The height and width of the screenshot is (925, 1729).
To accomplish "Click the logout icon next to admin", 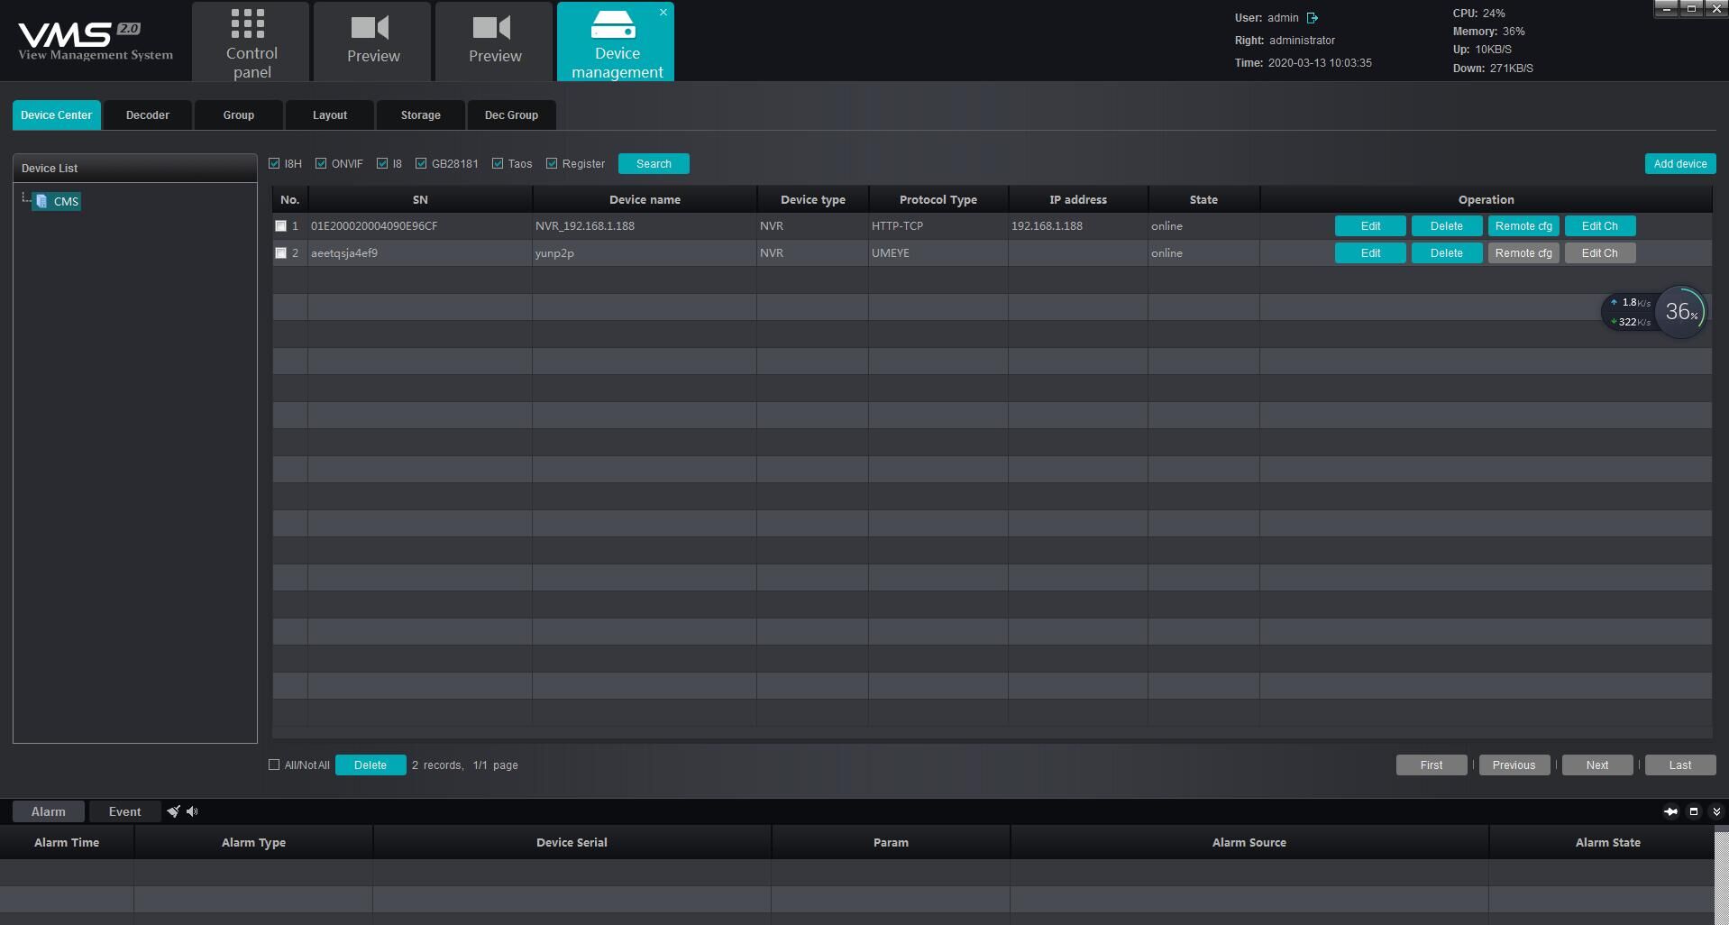I will click(1313, 18).
